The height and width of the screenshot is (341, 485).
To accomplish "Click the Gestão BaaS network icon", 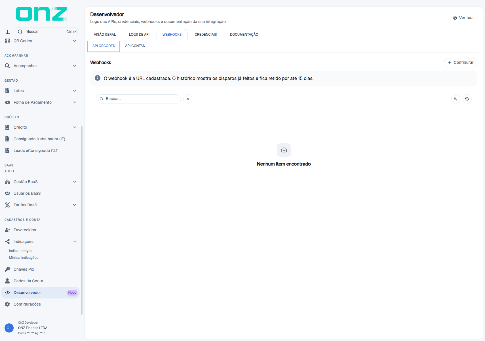I will [x=7, y=182].
